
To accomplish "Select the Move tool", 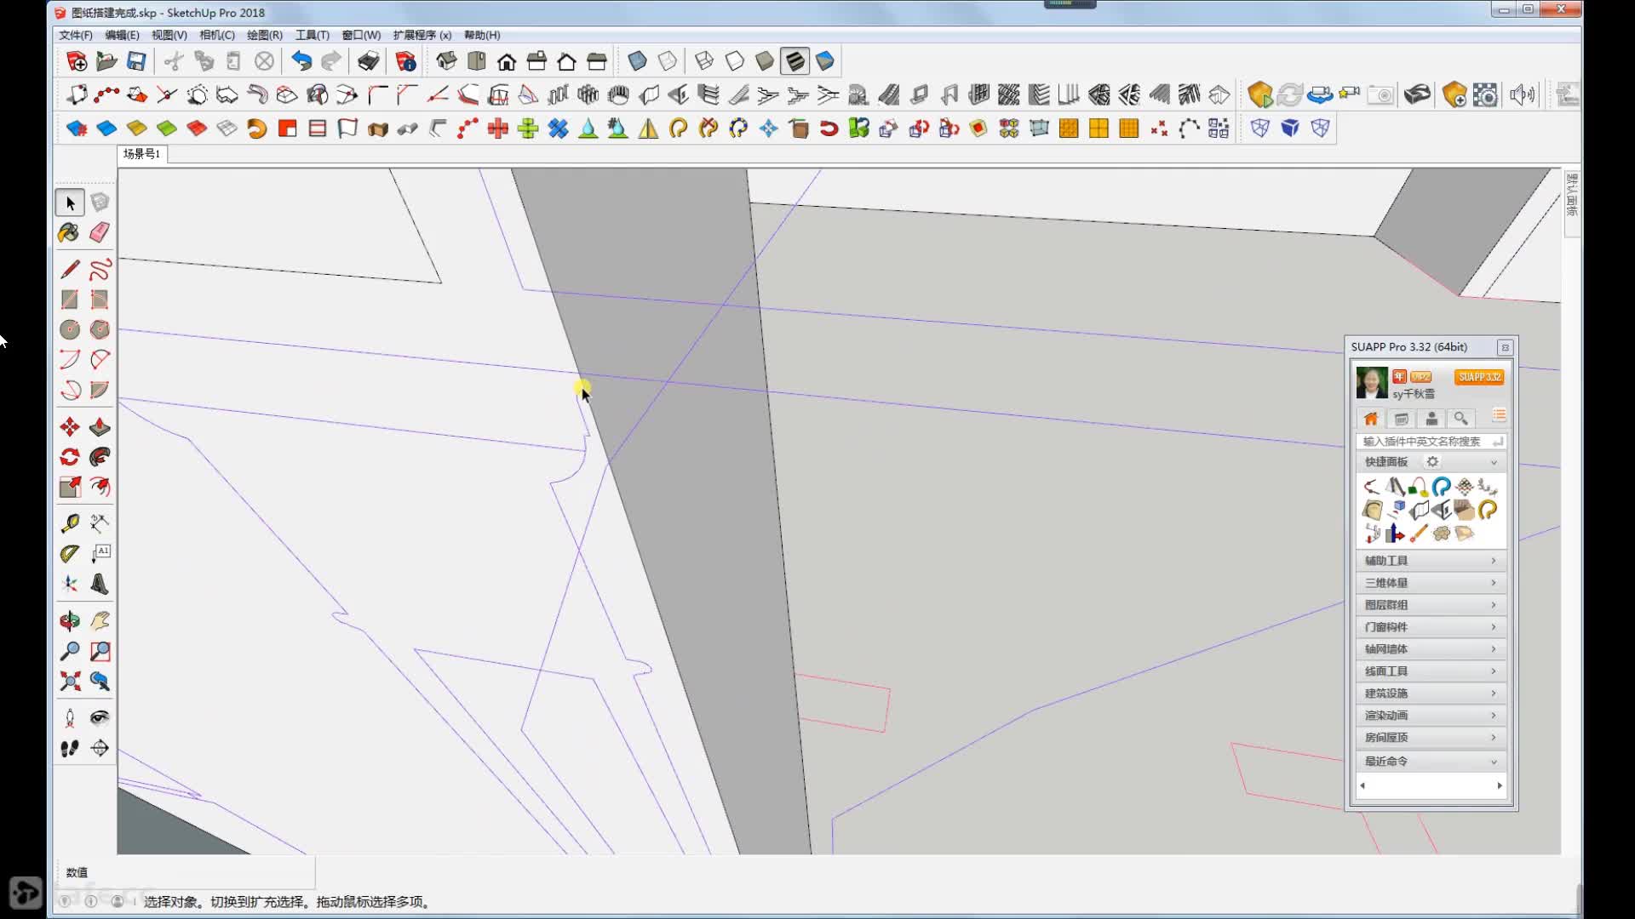I will point(69,427).
